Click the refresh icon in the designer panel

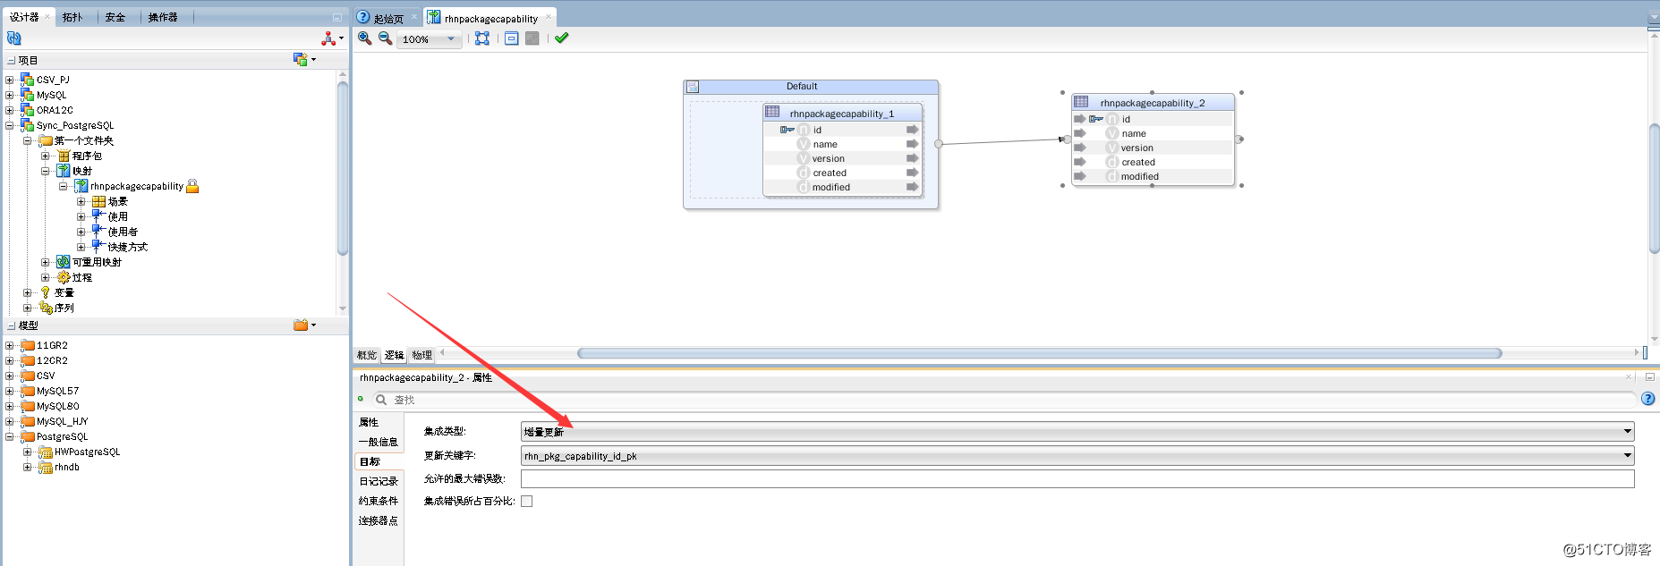[x=13, y=38]
